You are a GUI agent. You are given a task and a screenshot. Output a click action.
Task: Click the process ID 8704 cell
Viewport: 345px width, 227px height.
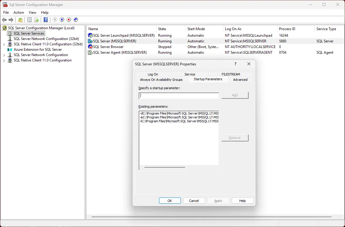[283, 52]
